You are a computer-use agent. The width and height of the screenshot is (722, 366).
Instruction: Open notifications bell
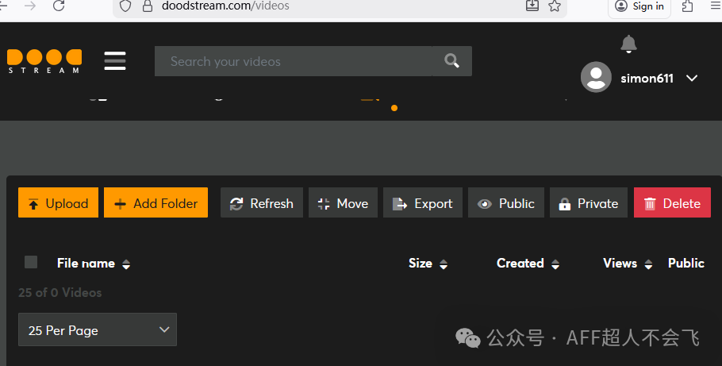click(x=628, y=44)
